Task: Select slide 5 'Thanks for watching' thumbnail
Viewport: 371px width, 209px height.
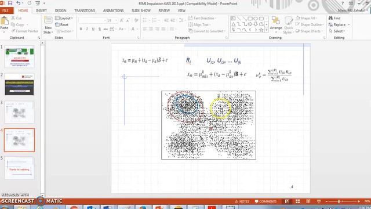Action: 19,168
